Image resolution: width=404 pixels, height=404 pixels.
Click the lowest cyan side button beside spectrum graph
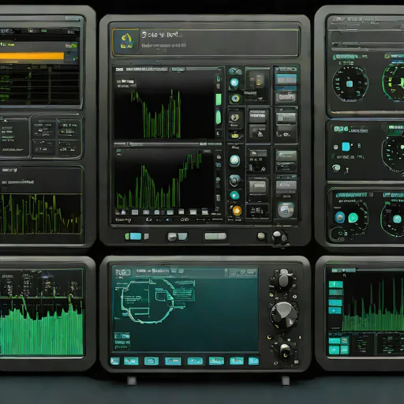[x=335, y=311]
